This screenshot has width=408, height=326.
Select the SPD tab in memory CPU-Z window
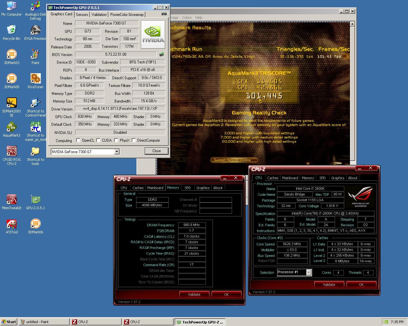click(188, 188)
